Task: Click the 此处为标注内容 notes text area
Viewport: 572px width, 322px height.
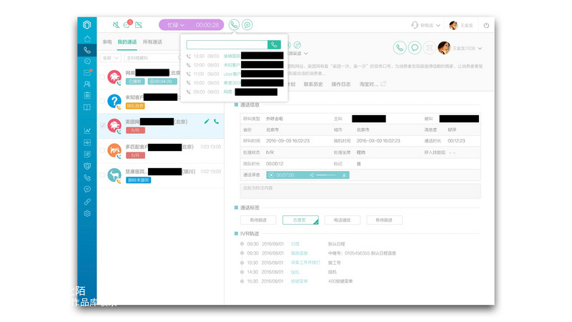Action: point(360,191)
